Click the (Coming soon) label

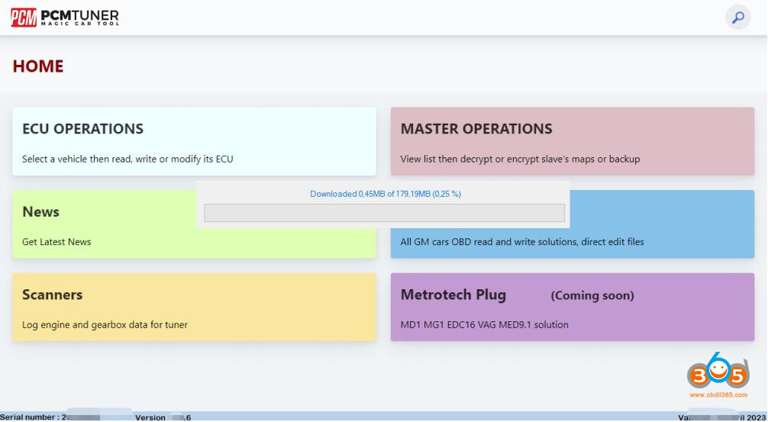(592, 295)
